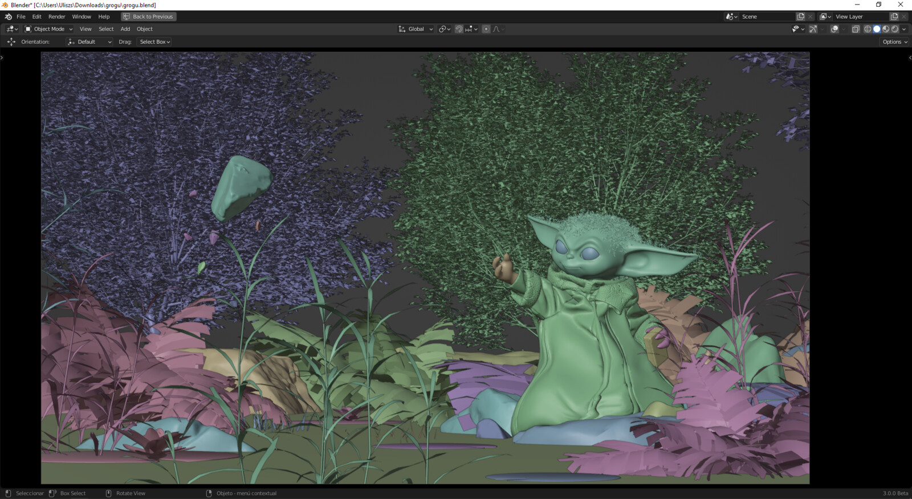Open the view layer browse icon
The image size is (912, 499).
(825, 17)
